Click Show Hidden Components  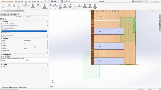click(x=45, y=7)
